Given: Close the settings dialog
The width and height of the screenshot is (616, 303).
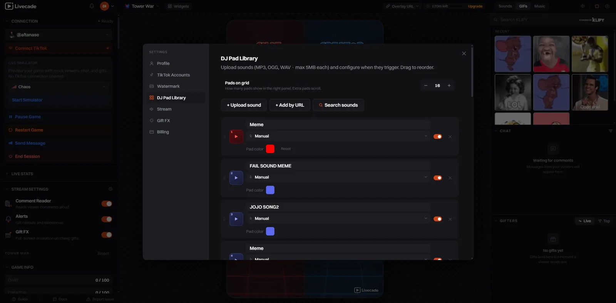Looking at the screenshot, I should coord(464,53).
